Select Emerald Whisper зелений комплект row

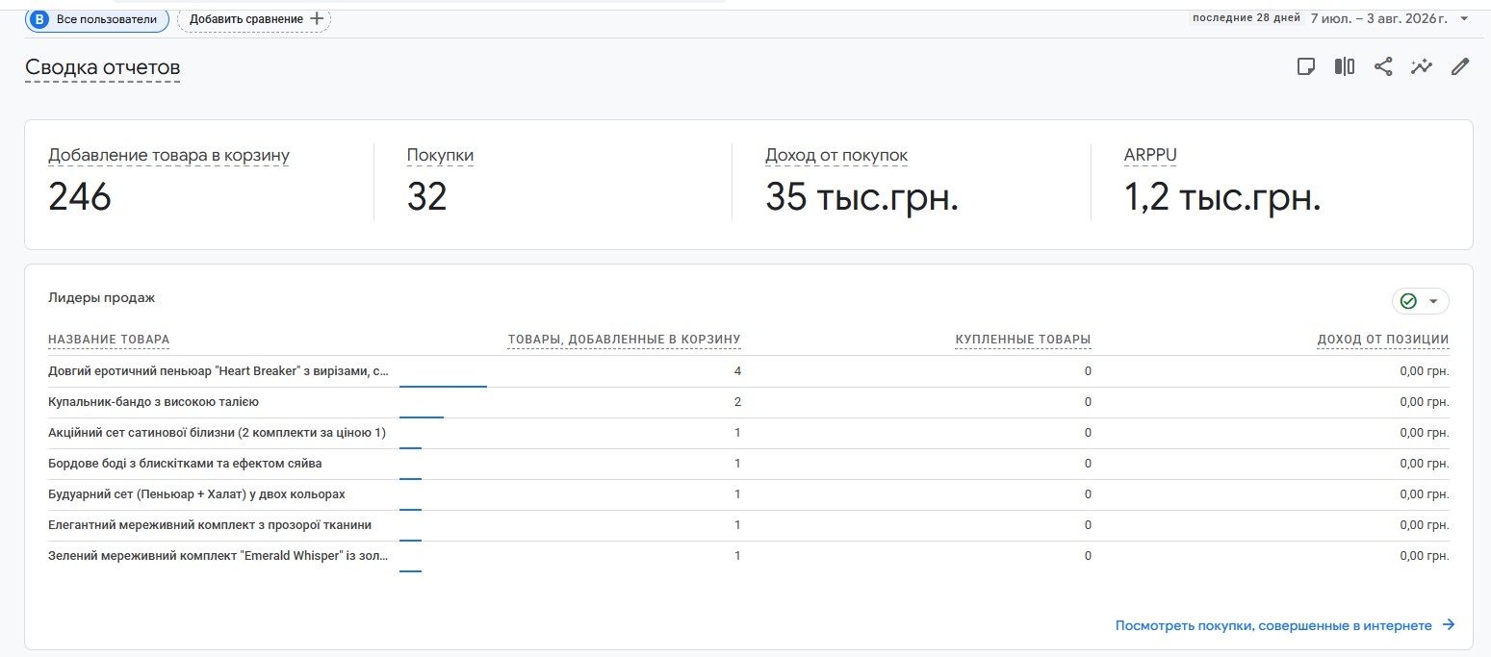(749, 556)
